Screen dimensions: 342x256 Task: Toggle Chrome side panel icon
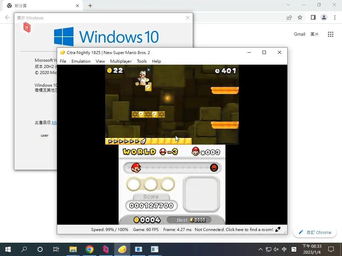pos(313,17)
